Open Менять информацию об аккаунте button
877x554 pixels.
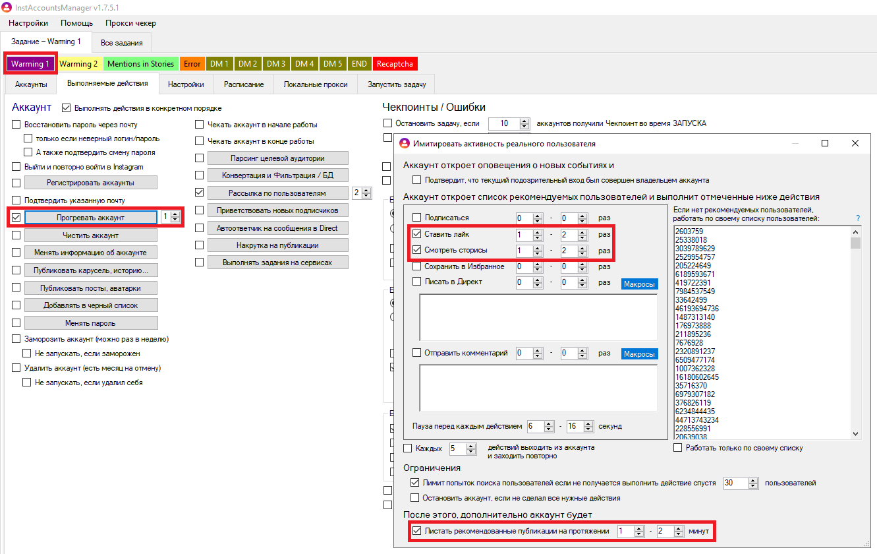pyautogui.click(x=91, y=253)
